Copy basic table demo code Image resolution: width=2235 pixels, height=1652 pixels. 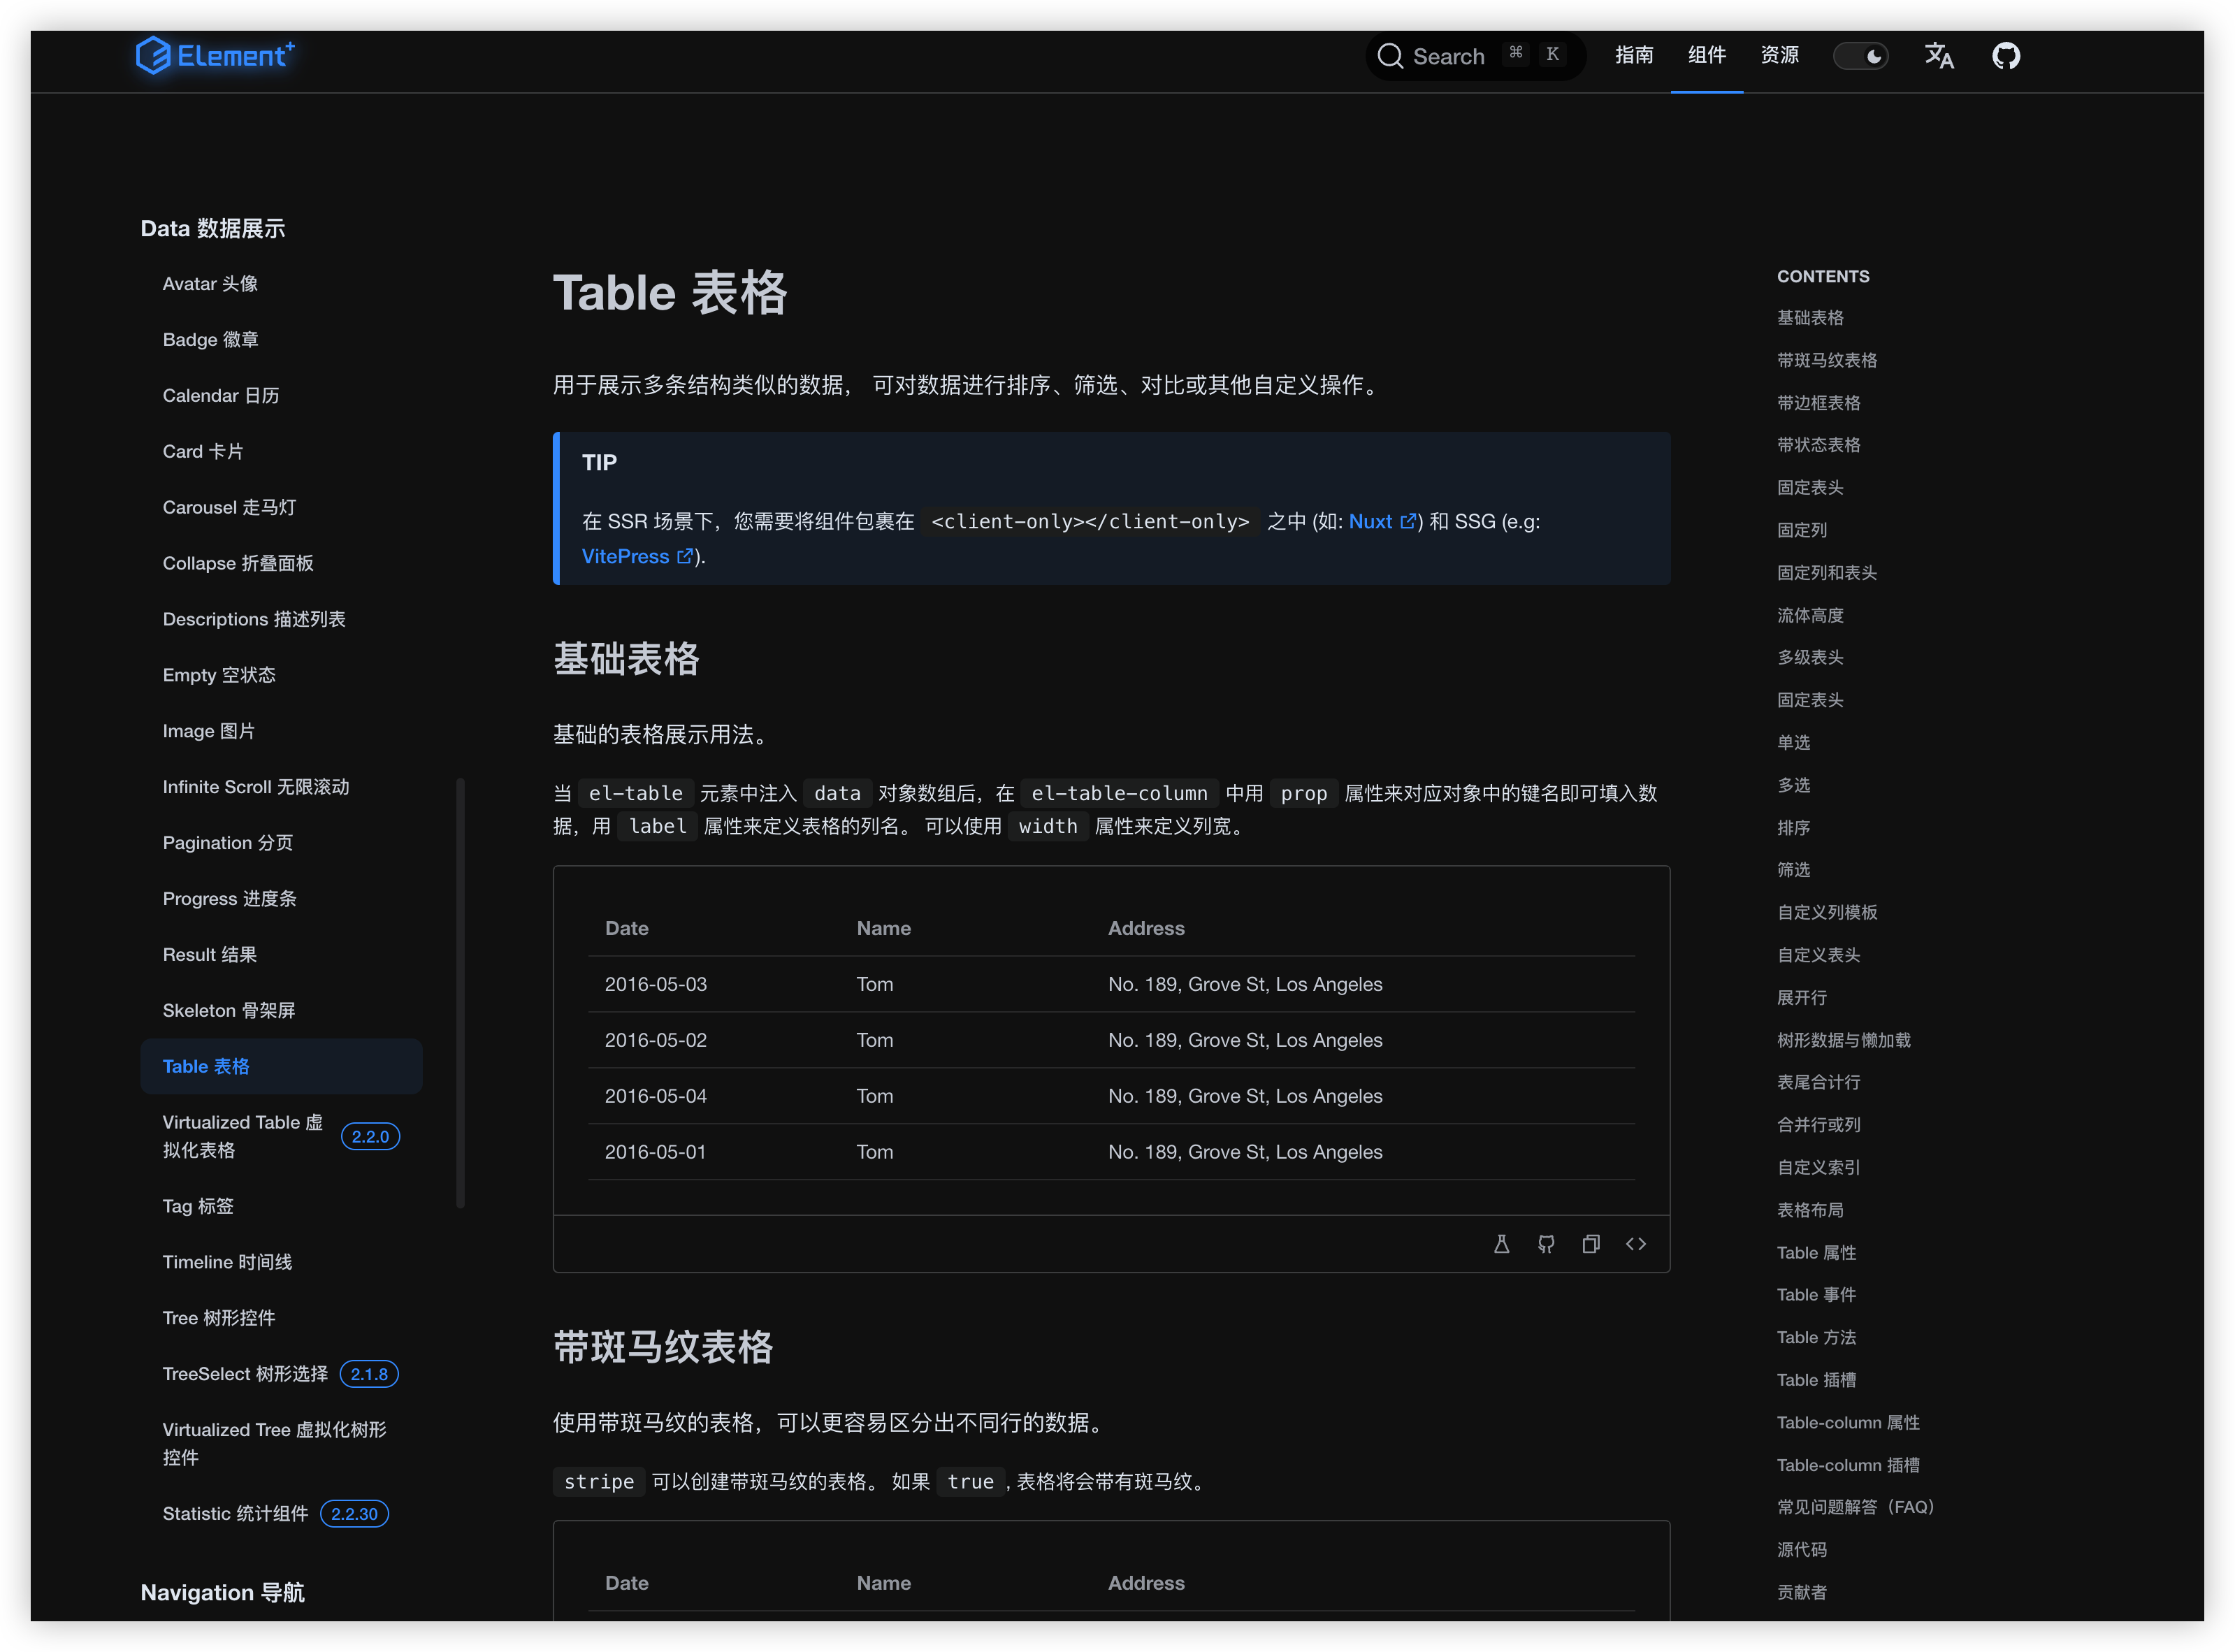pos(1591,1244)
